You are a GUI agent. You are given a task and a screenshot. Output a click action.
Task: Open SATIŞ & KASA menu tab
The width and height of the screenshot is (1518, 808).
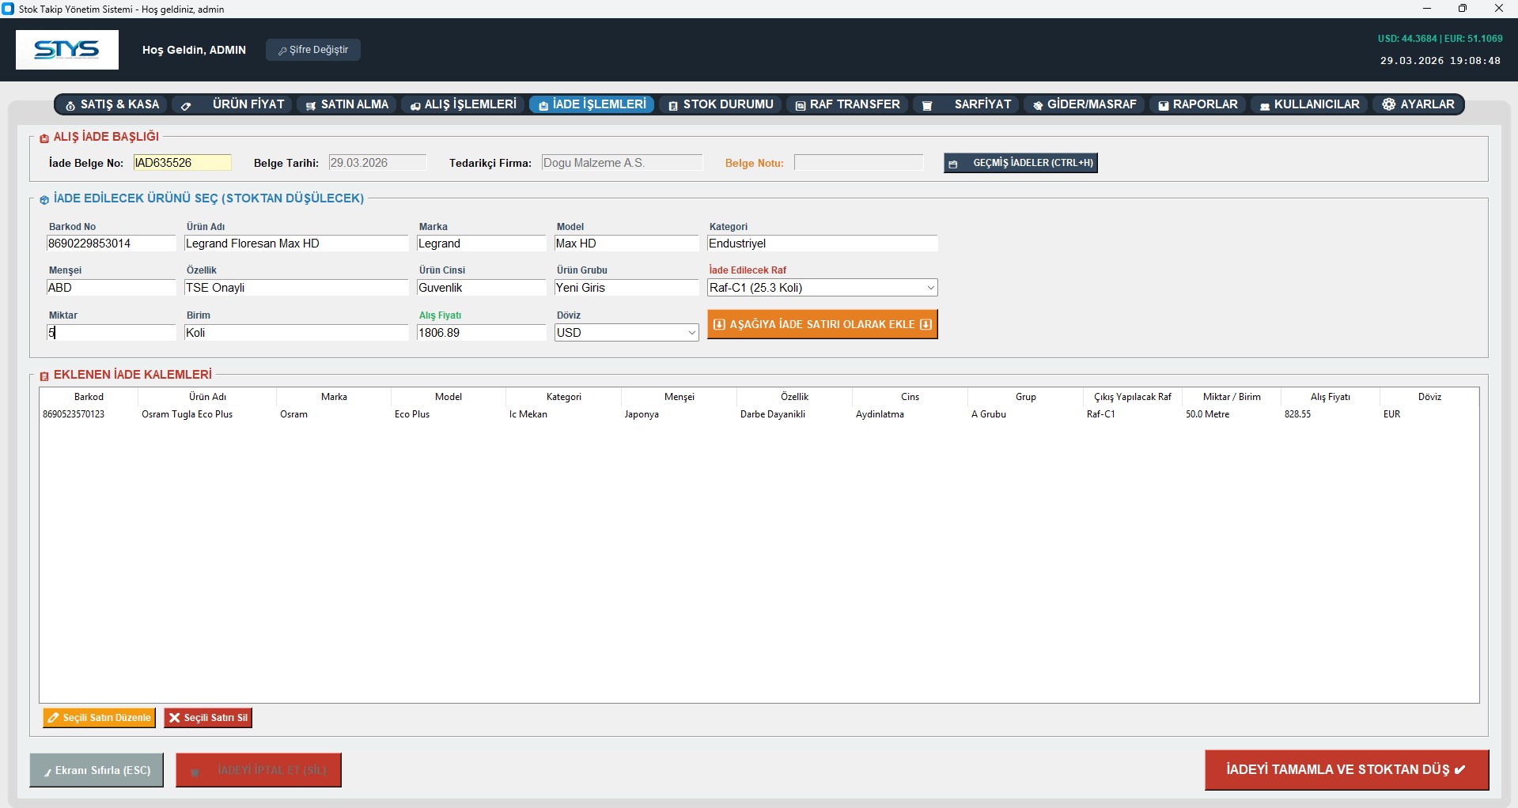tap(112, 104)
